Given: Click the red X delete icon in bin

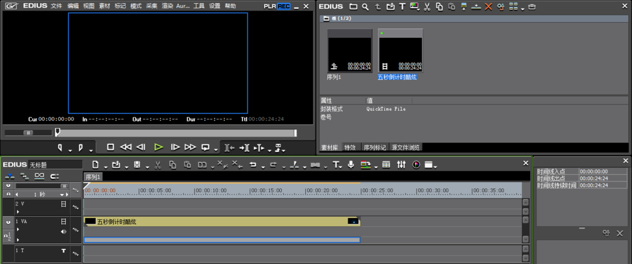Looking at the screenshot, I should (488, 7).
